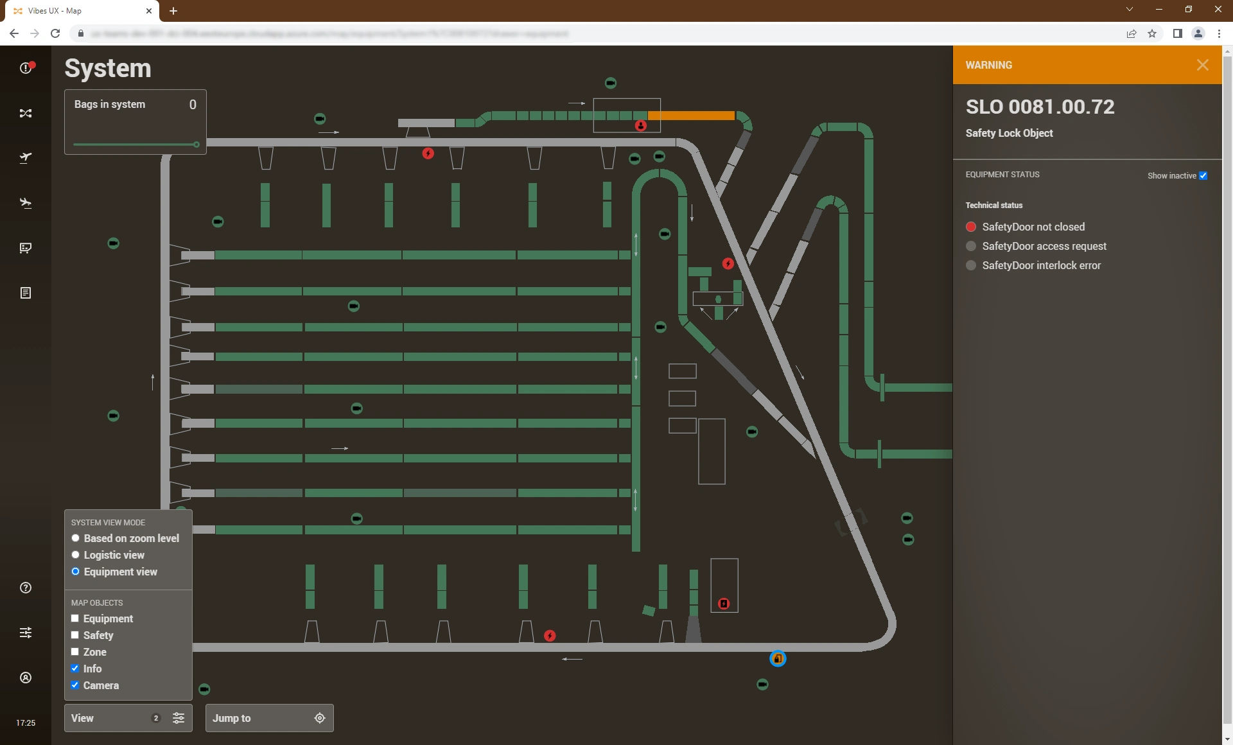Select the Logistic view radio button
Image resolution: width=1233 pixels, height=745 pixels.
click(75, 555)
